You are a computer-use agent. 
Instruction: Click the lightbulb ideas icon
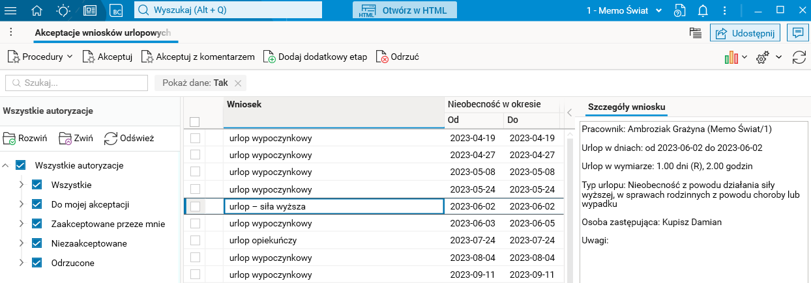point(63,10)
